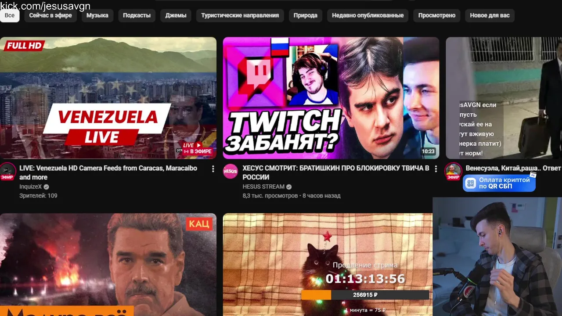Click InquizeX verified checkmark badge
Screen dimensions: 562x316
click(46, 187)
